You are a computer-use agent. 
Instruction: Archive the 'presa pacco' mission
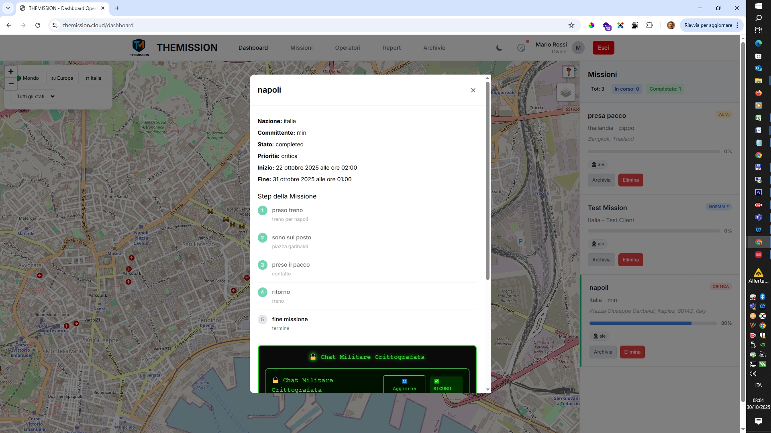click(x=601, y=180)
